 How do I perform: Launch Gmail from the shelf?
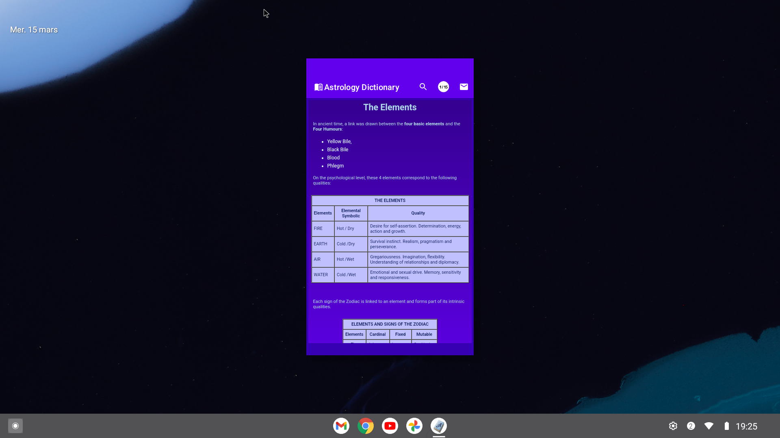click(x=341, y=426)
